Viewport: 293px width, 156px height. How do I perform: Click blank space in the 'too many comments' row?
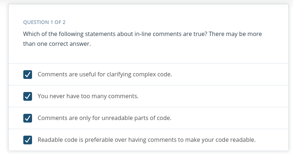213,96
